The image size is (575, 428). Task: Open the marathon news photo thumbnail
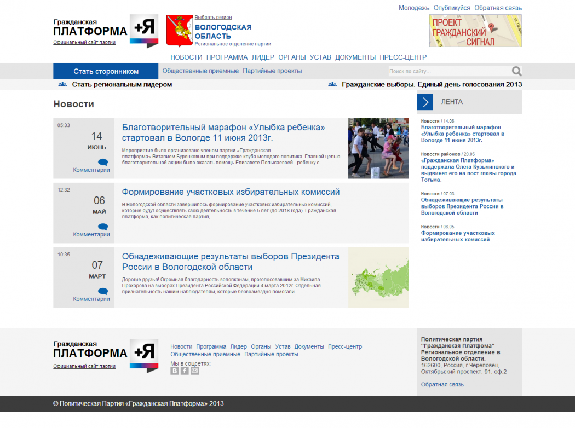378,148
